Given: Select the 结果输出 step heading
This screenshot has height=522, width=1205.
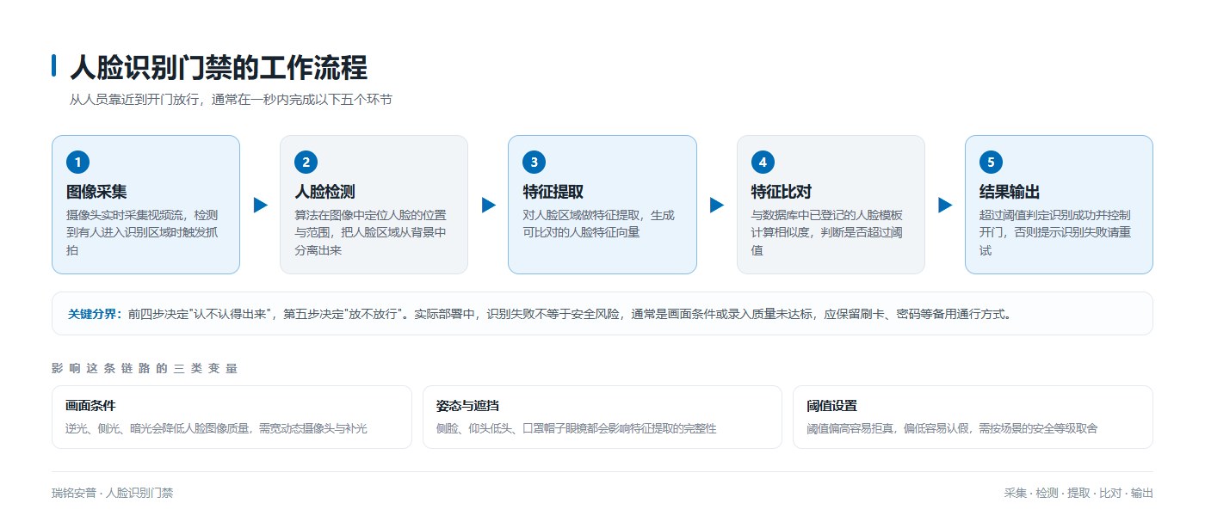Looking at the screenshot, I should pyautogui.click(x=1010, y=192).
